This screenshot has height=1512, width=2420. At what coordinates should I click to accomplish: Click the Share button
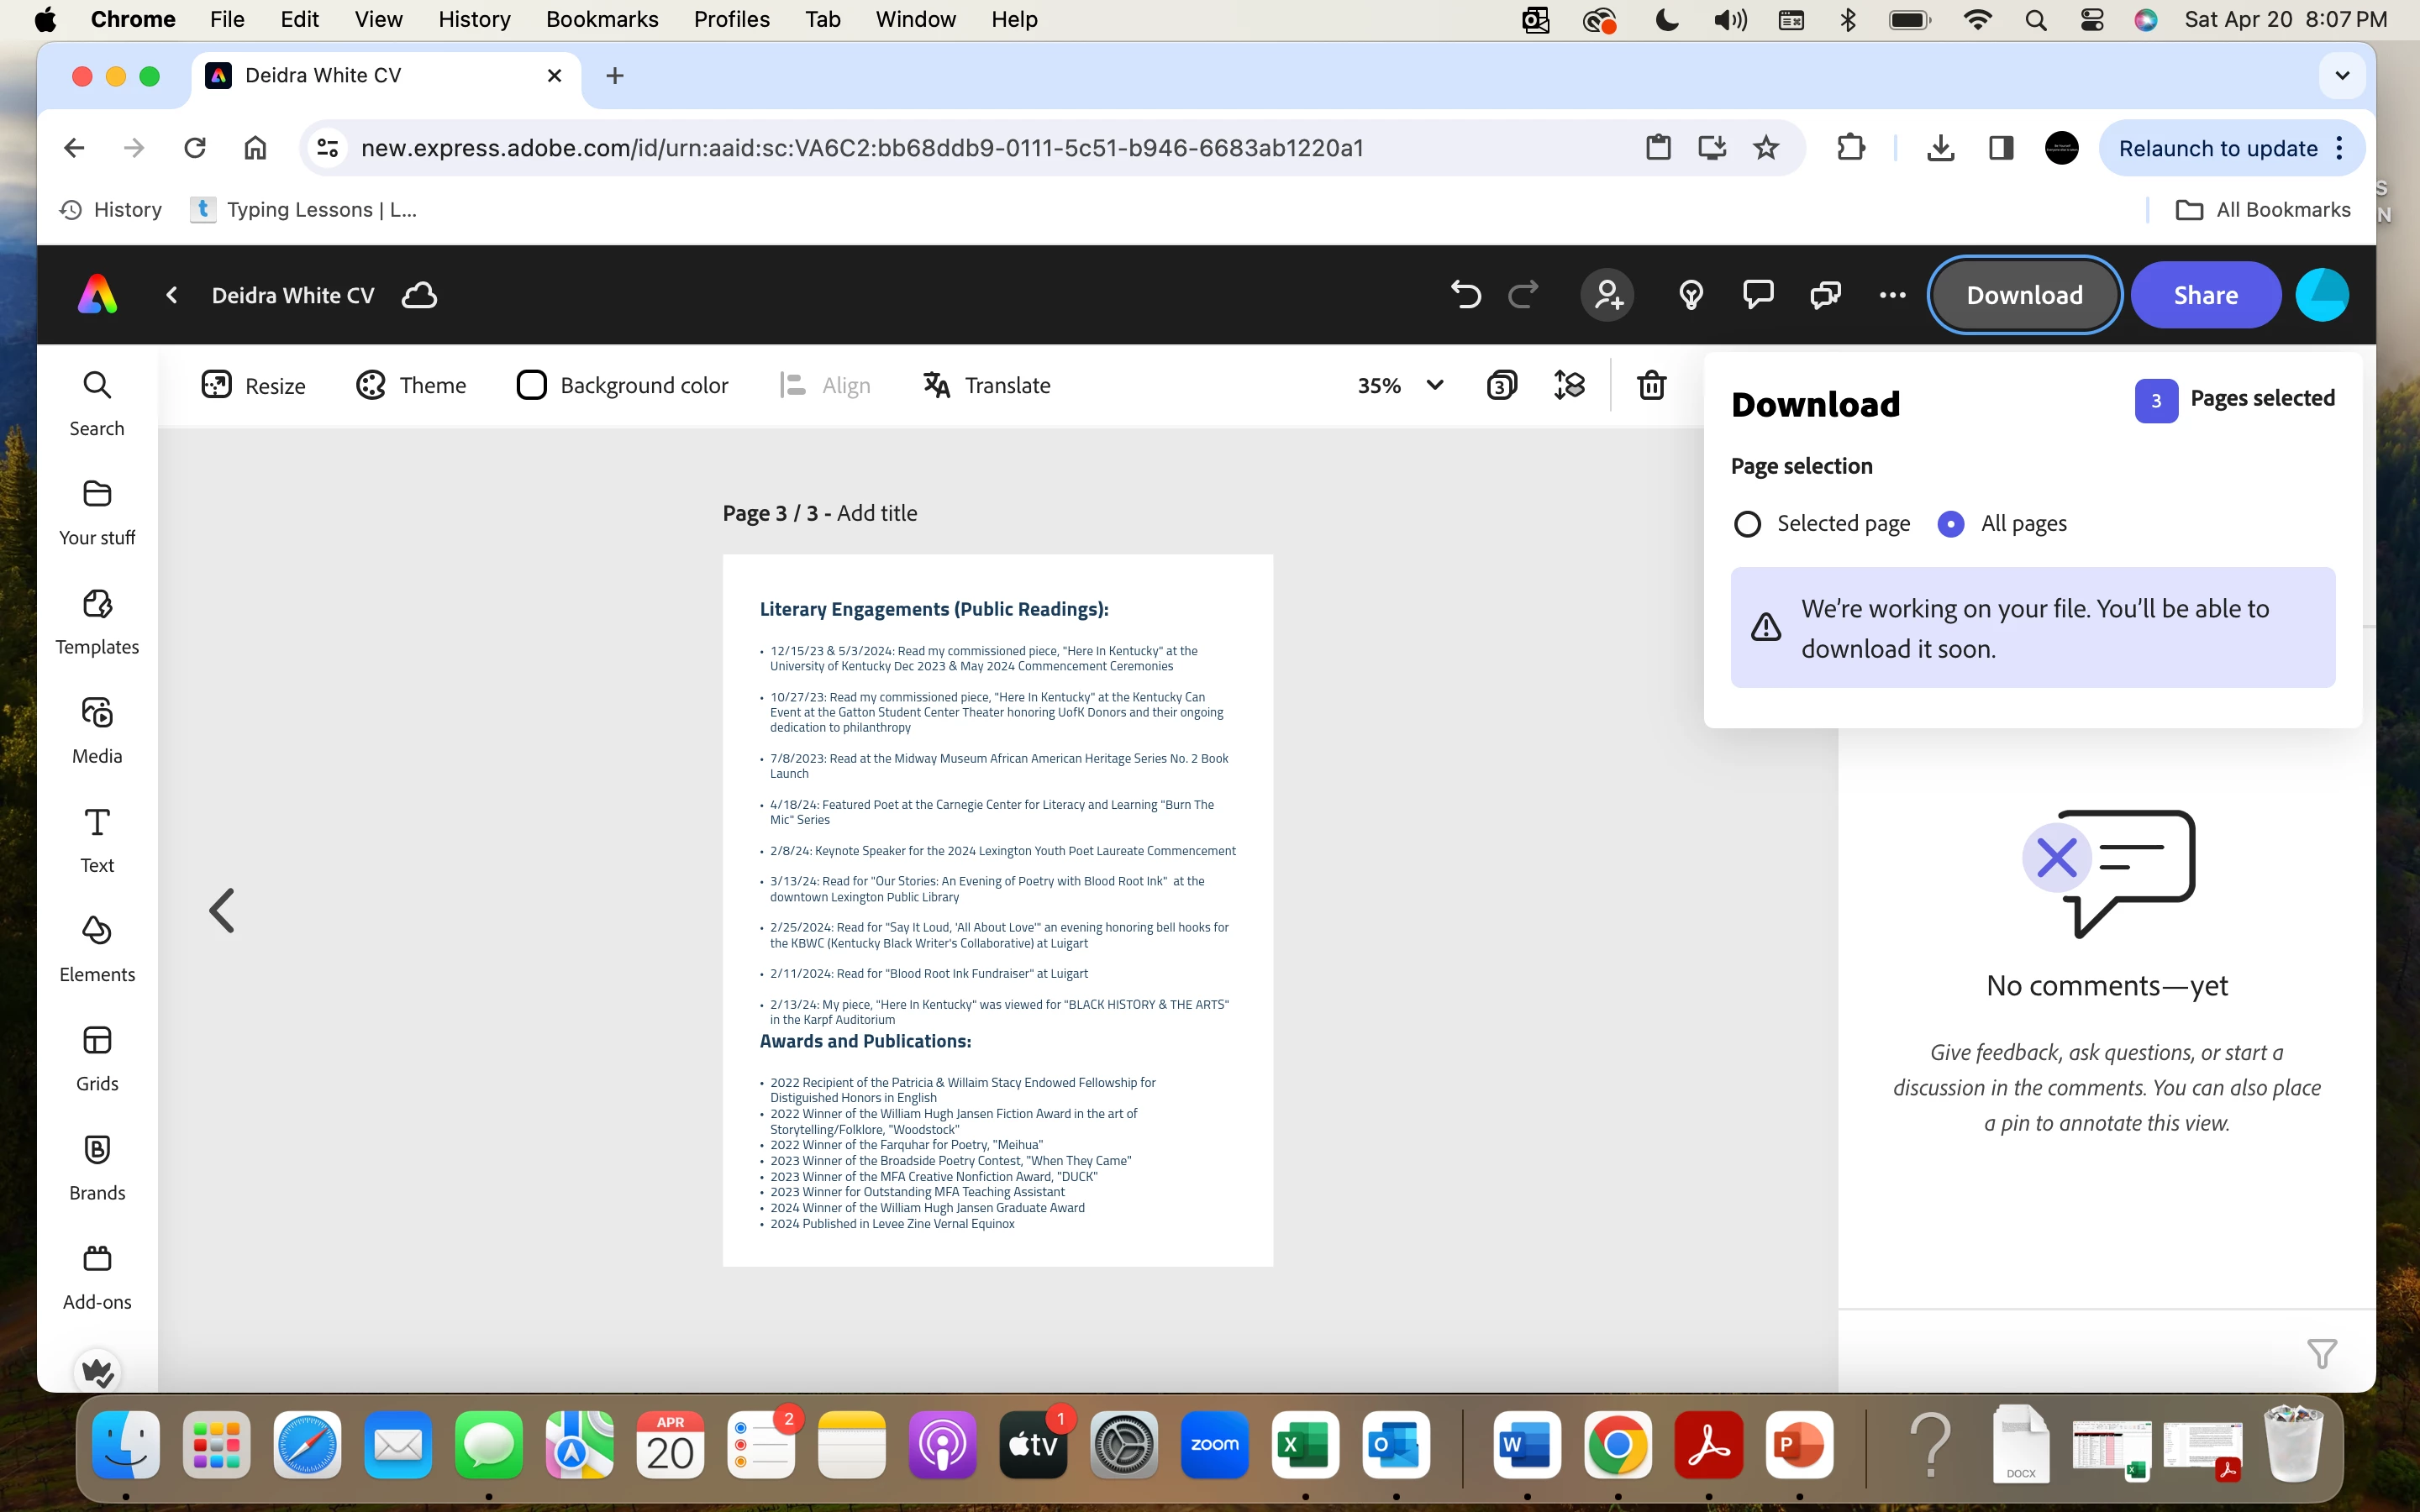2205,295
